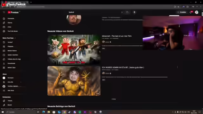Image resolution: width=203 pixels, height=114 pixels.
Task: Play the GTA RP admin video thumbnail
Action: tap(74, 81)
